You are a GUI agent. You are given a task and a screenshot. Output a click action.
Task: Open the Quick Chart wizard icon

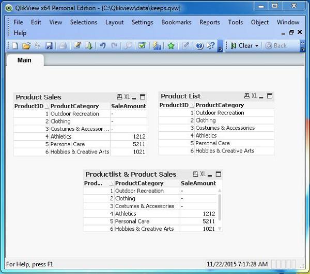click(x=157, y=46)
